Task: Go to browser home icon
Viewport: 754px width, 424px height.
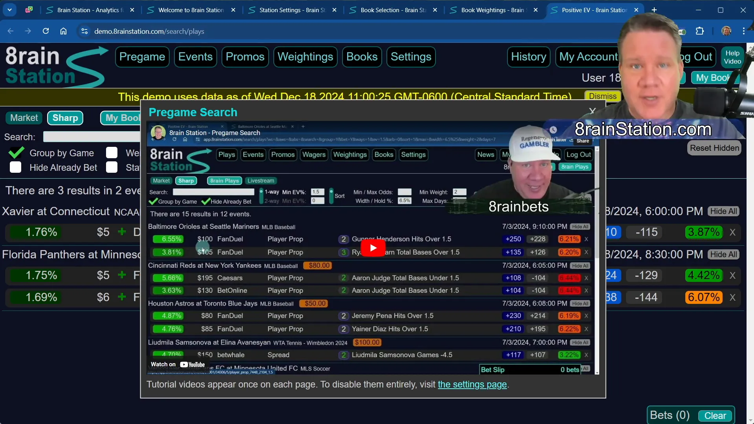Action: pyautogui.click(x=63, y=31)
